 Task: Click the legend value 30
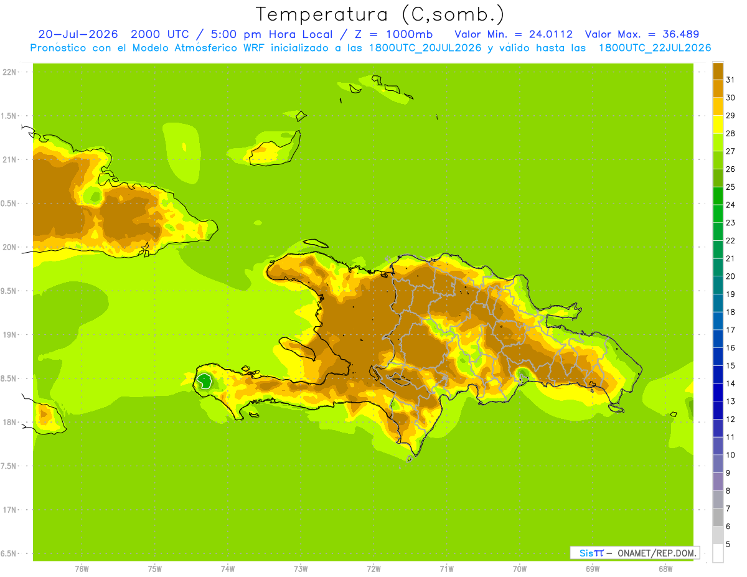731,98
